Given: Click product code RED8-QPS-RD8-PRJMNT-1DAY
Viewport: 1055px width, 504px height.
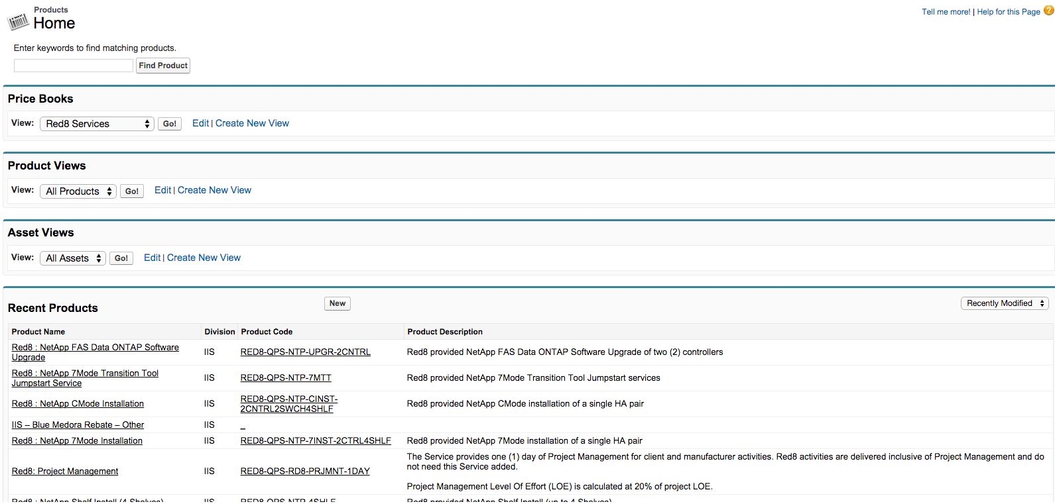Looking at the screenshot, I should [x=305, y=472].
